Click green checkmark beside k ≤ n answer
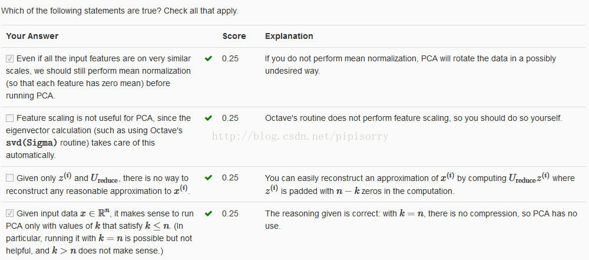Image resolution: width=589 pixels, height=260 pixels. click(208, 213)
